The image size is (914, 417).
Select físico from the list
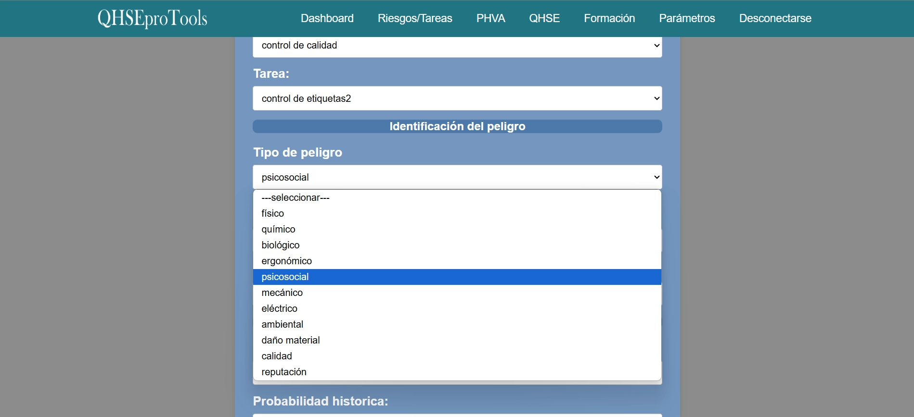pos(273,213)
